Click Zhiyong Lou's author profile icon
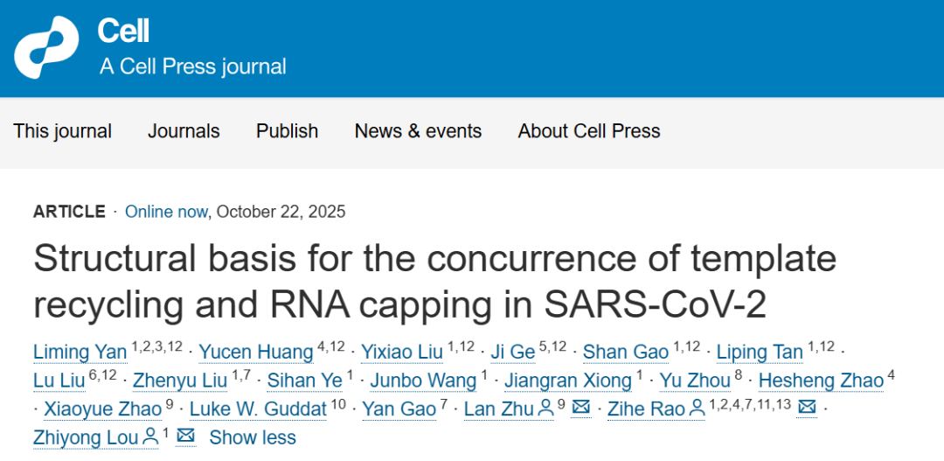The height and width of the screenshot is (461, 944). [150, 436]
